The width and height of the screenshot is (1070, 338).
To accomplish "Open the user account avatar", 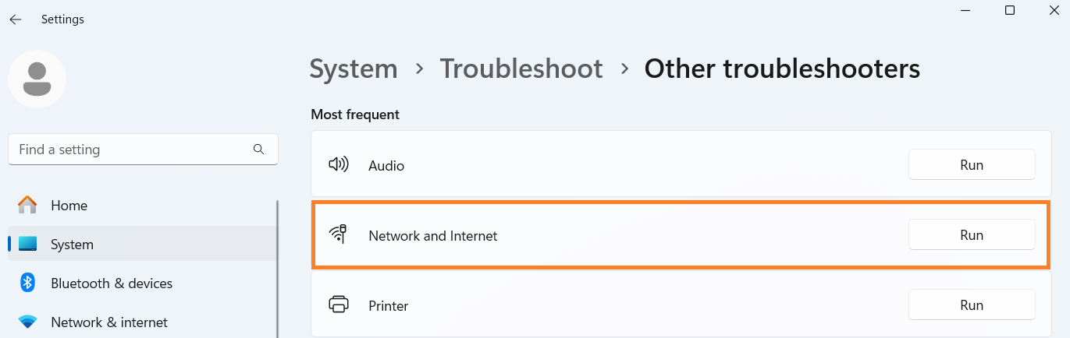I will click(x=37, y=79).
